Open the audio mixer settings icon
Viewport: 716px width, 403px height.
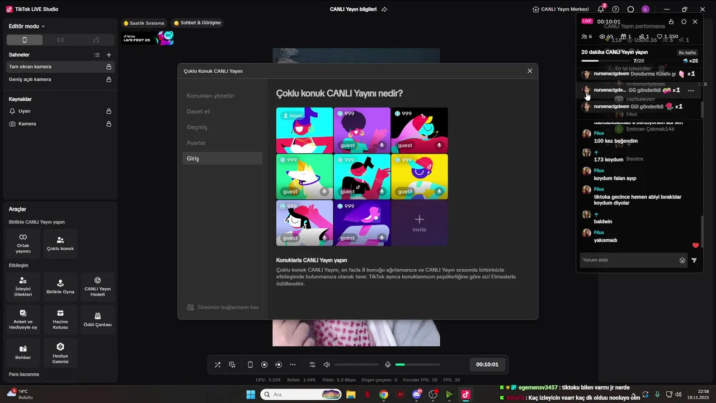tap(313, 364)
